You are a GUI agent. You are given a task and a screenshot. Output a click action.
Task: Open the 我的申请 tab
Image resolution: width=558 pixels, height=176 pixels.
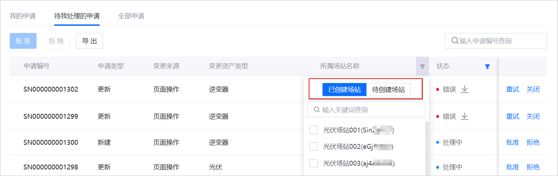coord(23,16)
